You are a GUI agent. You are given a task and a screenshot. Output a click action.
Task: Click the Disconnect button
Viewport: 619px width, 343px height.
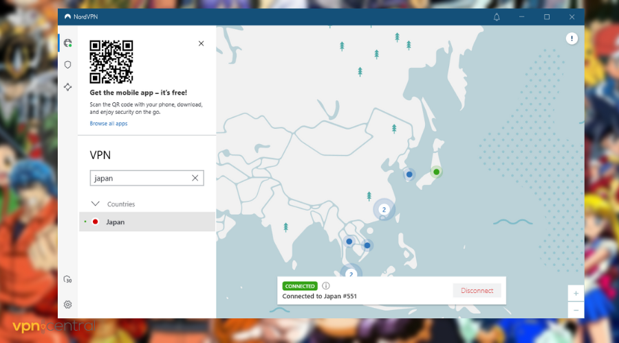click(x=477, y=291)
